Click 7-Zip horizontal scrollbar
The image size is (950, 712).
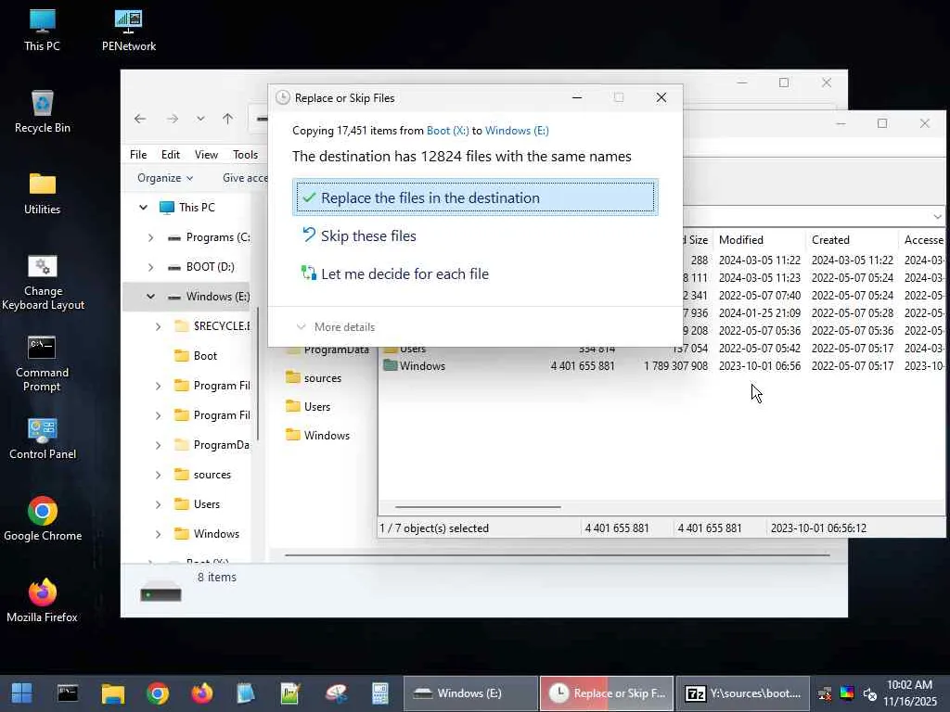[x=478, y=507]
